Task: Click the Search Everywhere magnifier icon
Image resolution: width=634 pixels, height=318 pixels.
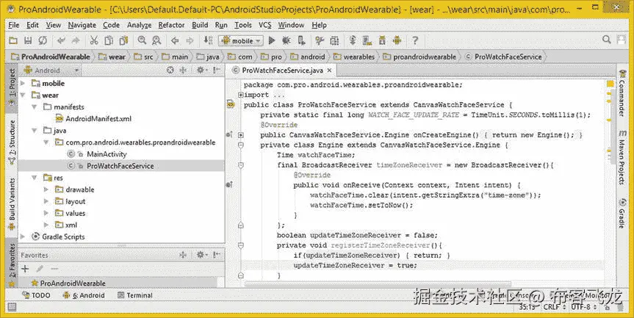Action: pyautogui.click(x=607, y=40)
